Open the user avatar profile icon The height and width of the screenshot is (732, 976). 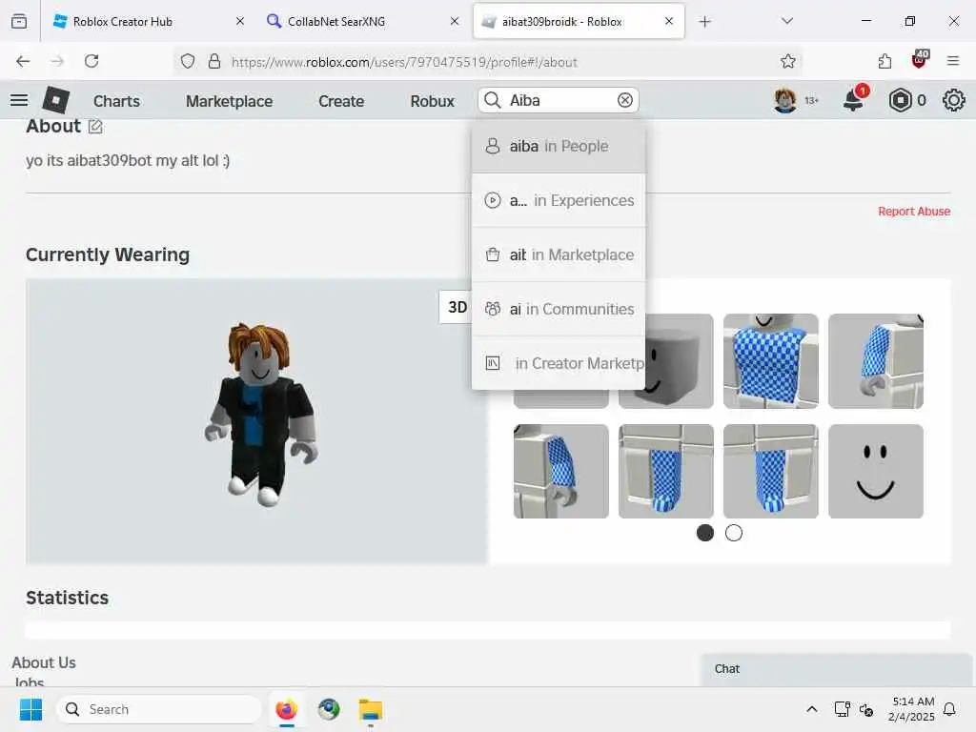click(785, 100)
